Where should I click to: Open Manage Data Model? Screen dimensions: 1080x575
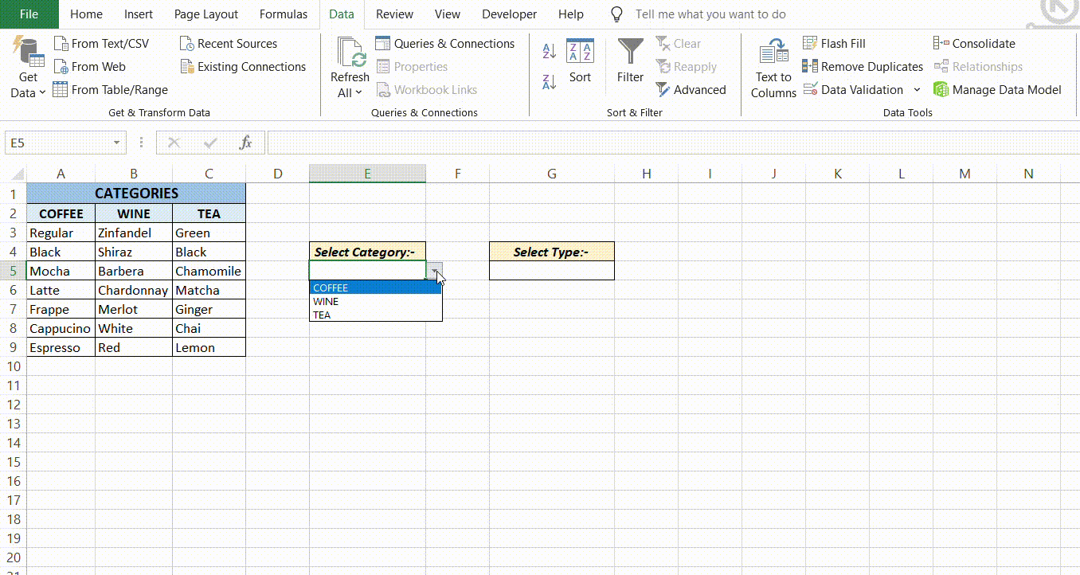[x=998, y=90]
